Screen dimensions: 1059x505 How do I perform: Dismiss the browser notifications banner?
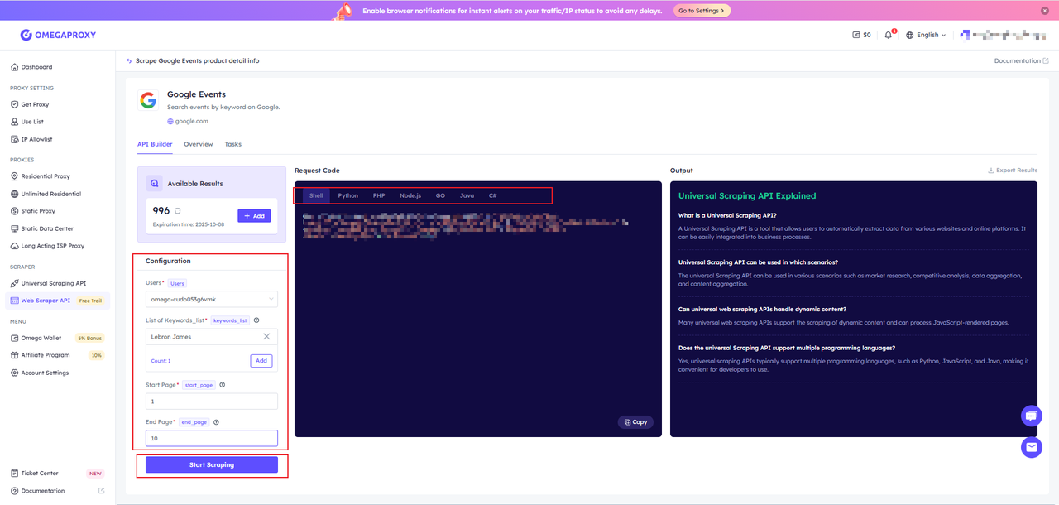[1045, 10]
